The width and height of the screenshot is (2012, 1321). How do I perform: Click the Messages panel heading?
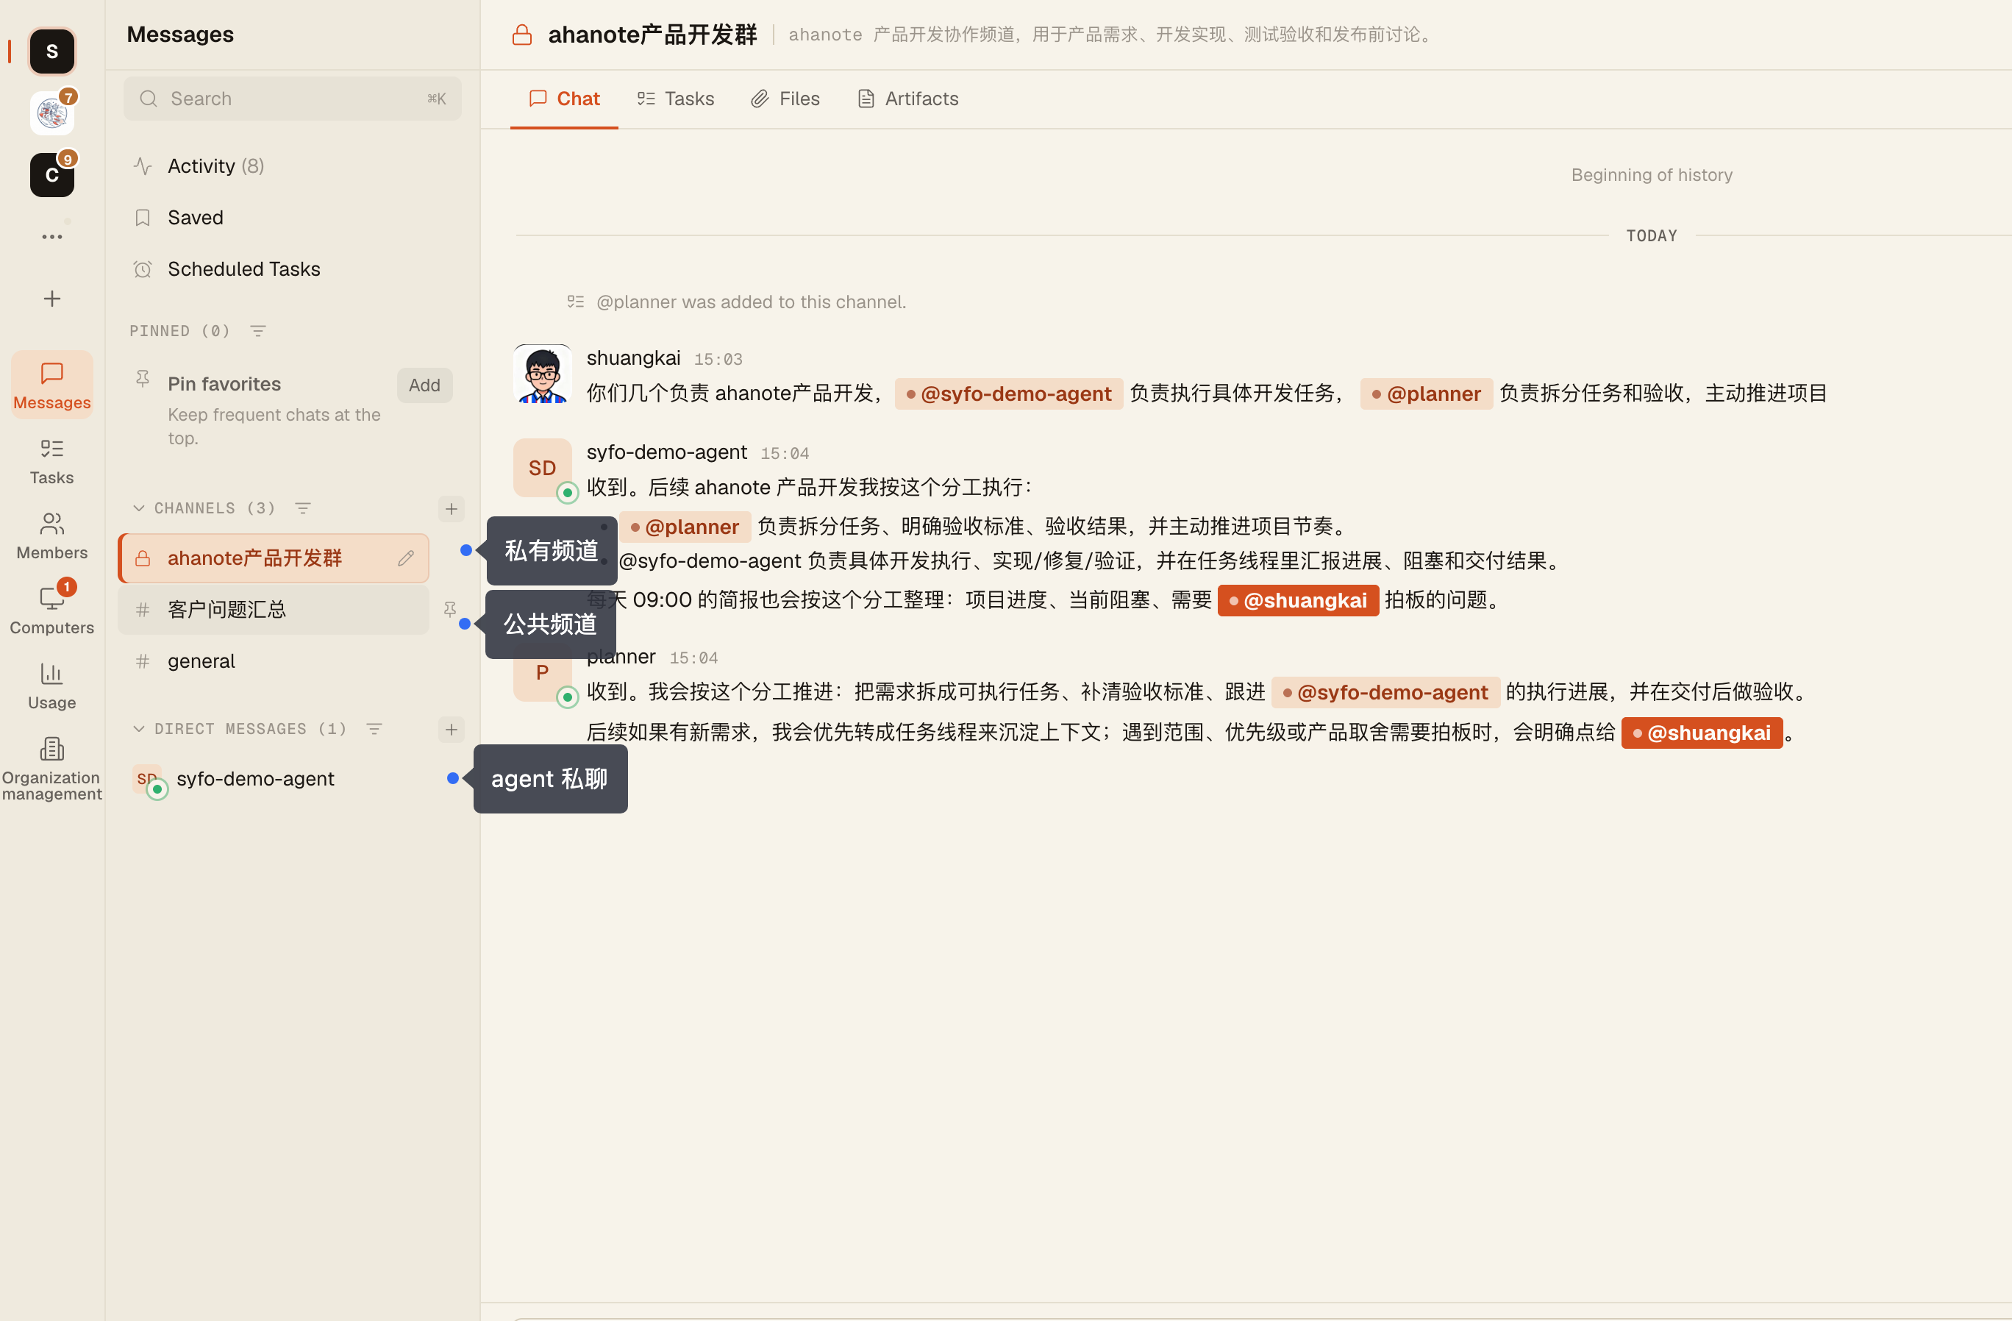click(180, 35)
